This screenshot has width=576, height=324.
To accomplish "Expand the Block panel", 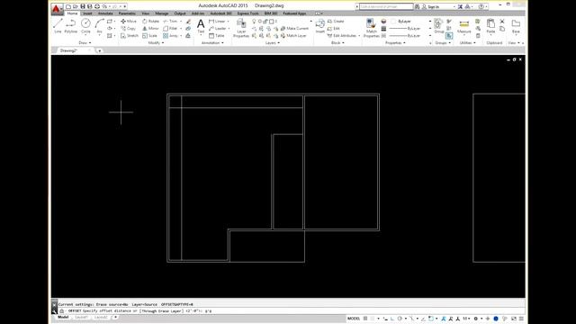I will [x=337, y=43].
